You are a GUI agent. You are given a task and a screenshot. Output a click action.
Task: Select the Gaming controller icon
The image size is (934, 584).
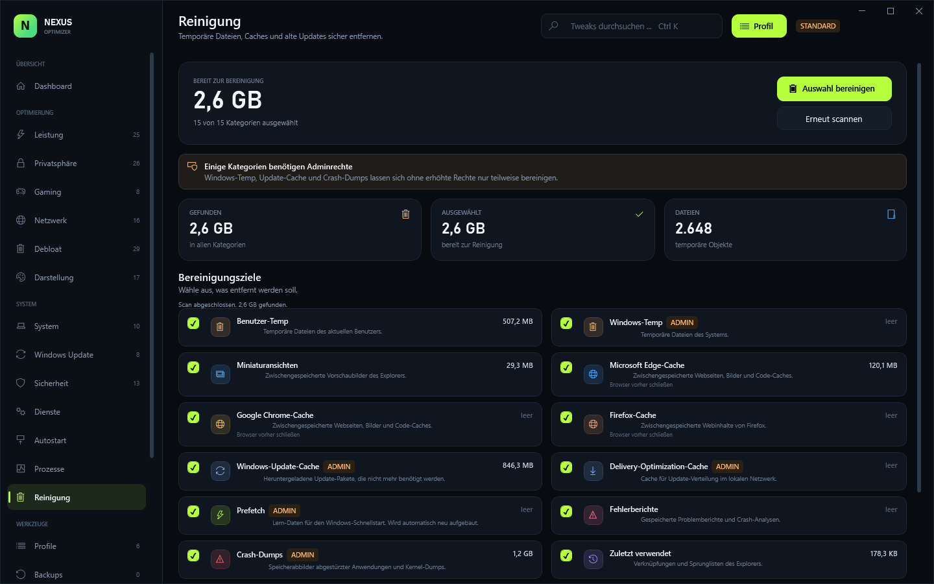[x=21, y=191]
